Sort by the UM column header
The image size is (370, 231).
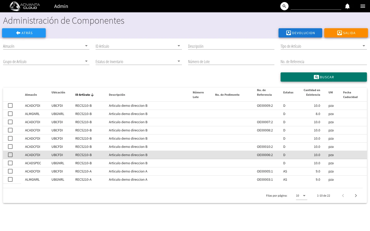click(331, 93)
